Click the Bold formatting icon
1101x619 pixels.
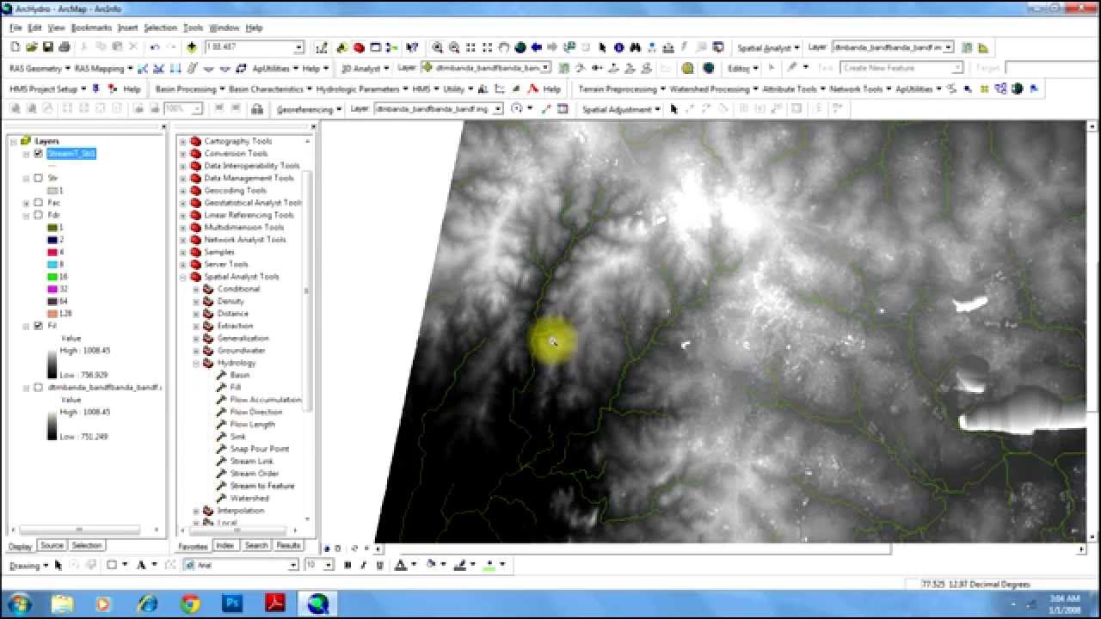(348, 565)
